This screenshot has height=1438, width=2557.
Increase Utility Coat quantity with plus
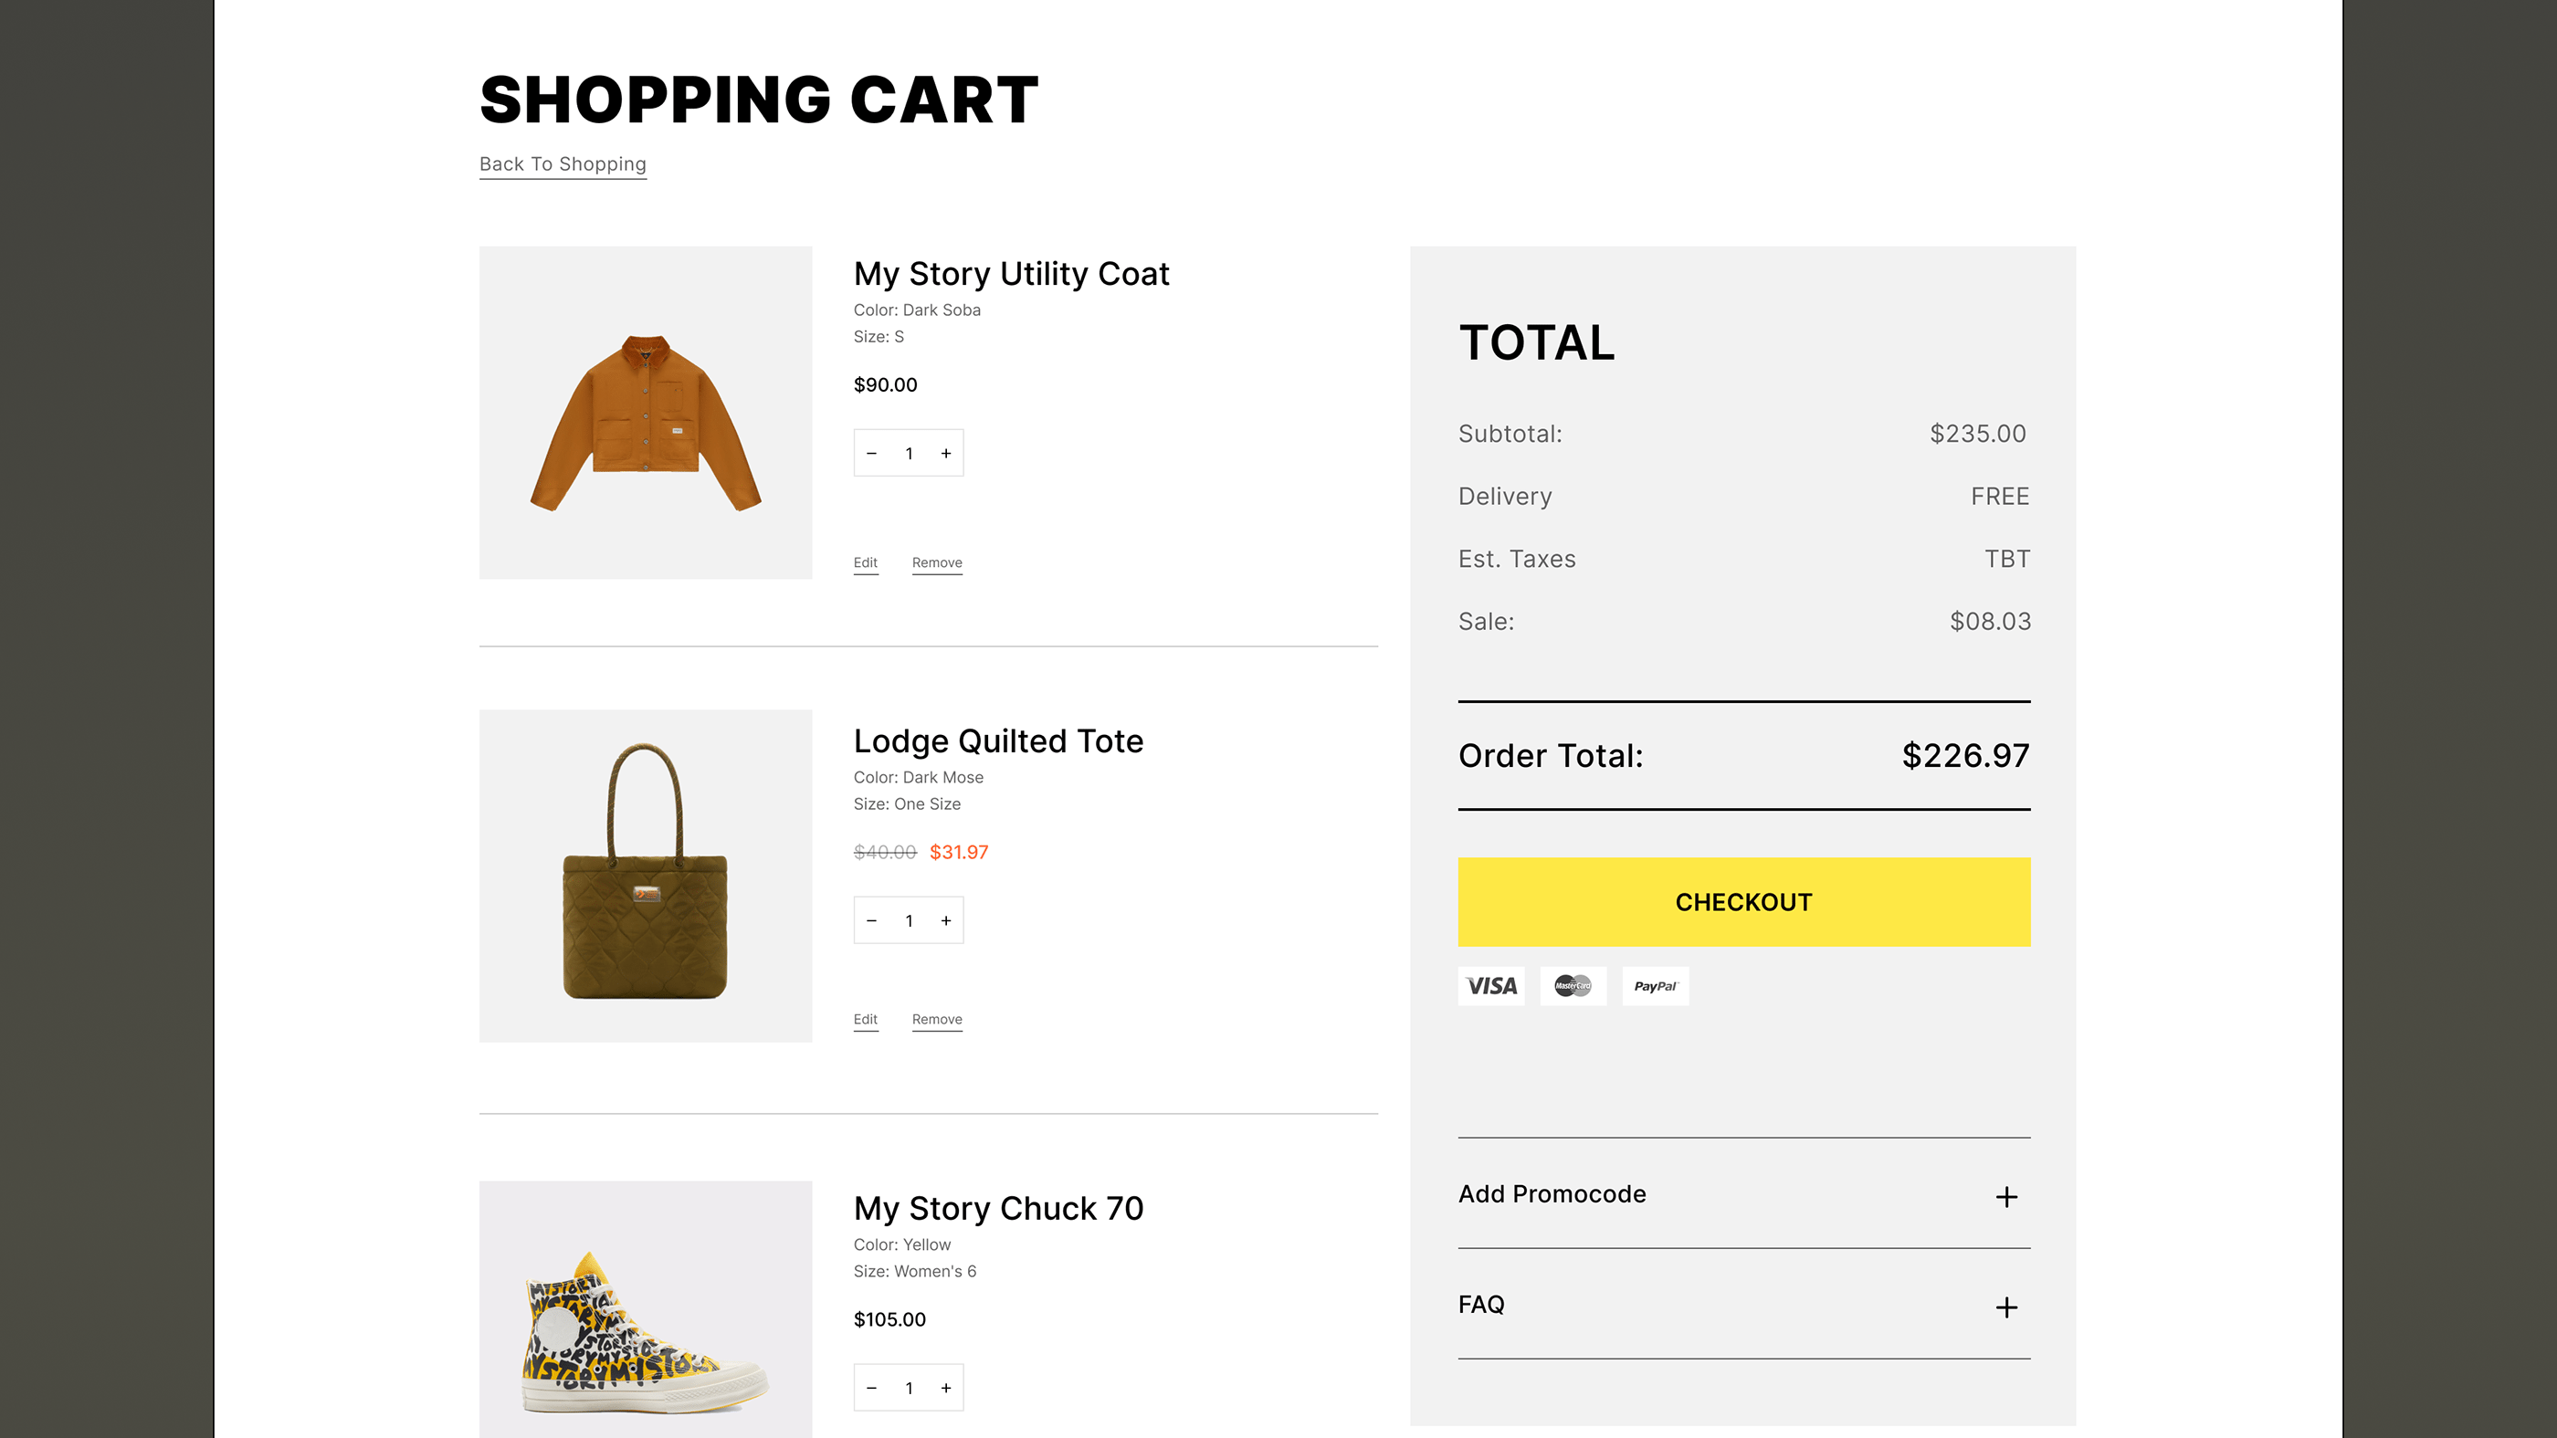tap(946, 454)
